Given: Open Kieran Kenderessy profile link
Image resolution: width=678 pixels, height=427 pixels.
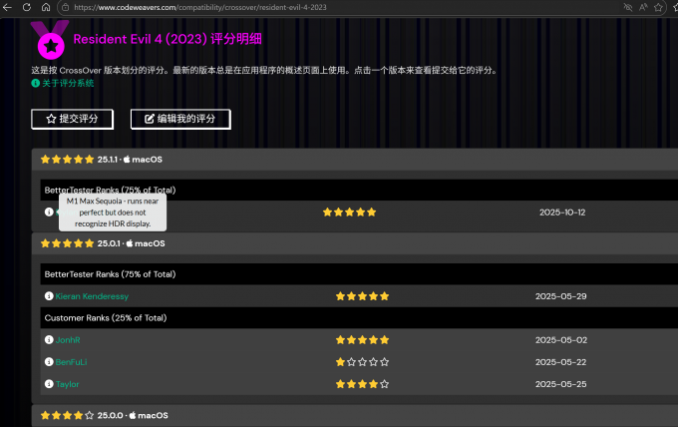Looking at the screenshot, I should (x=92, y=296).
